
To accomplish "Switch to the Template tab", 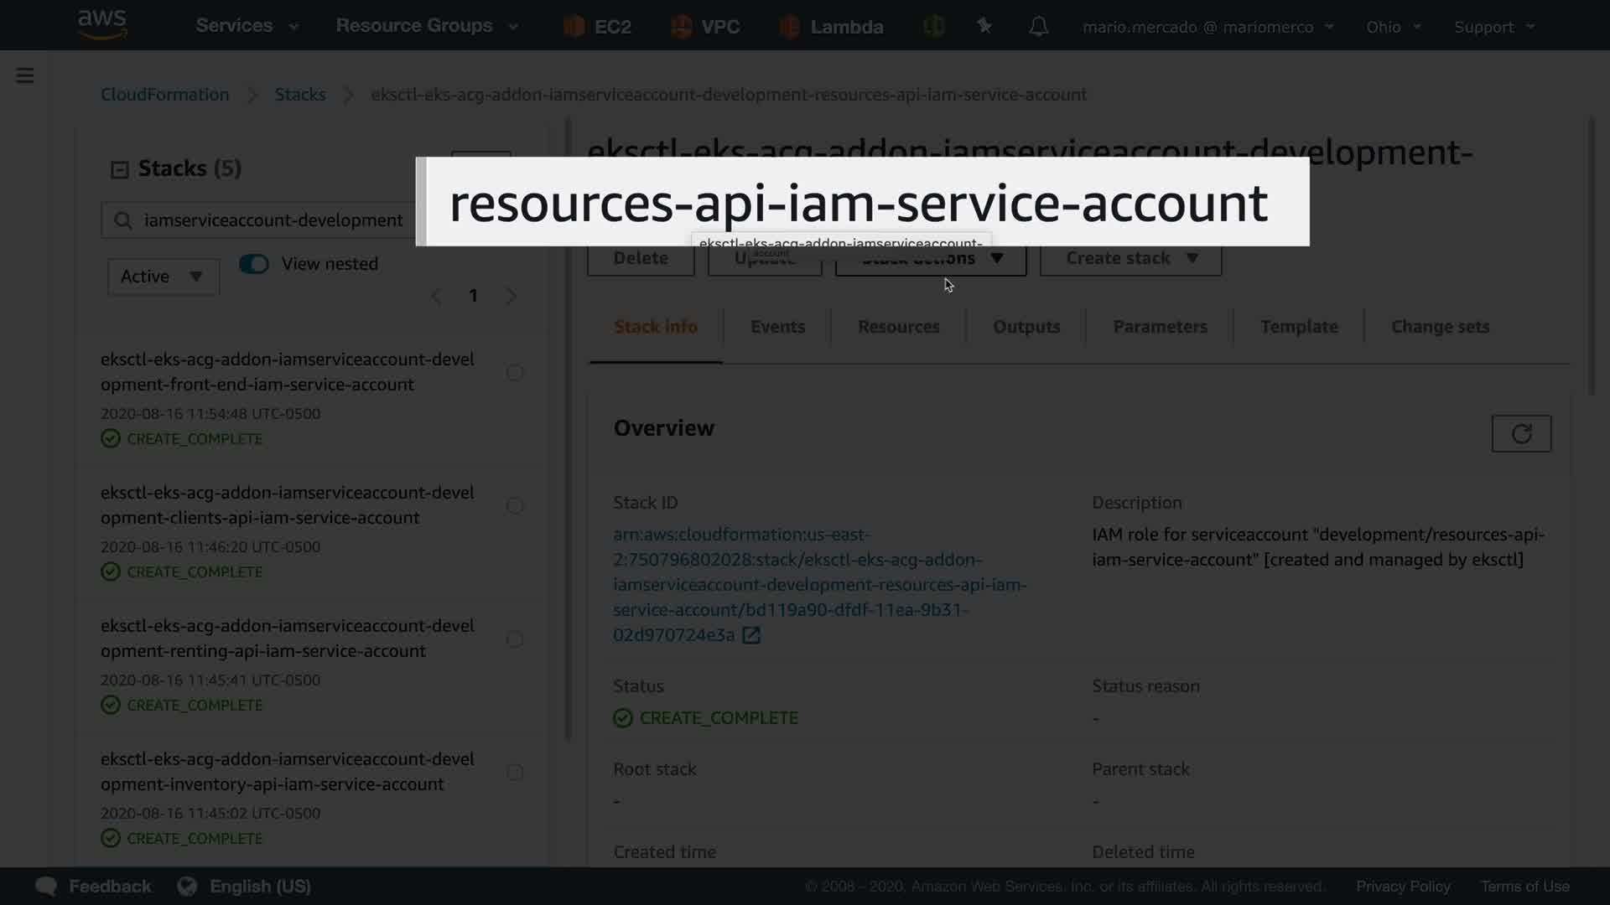I will pyautogui.click(x=1299, y=327).
